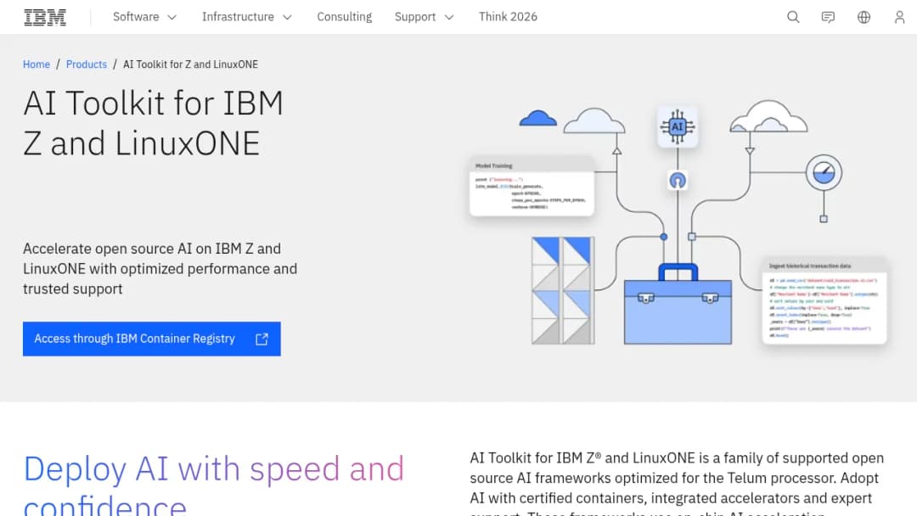Follow the Home breadcrumb link

coord(37,64)
